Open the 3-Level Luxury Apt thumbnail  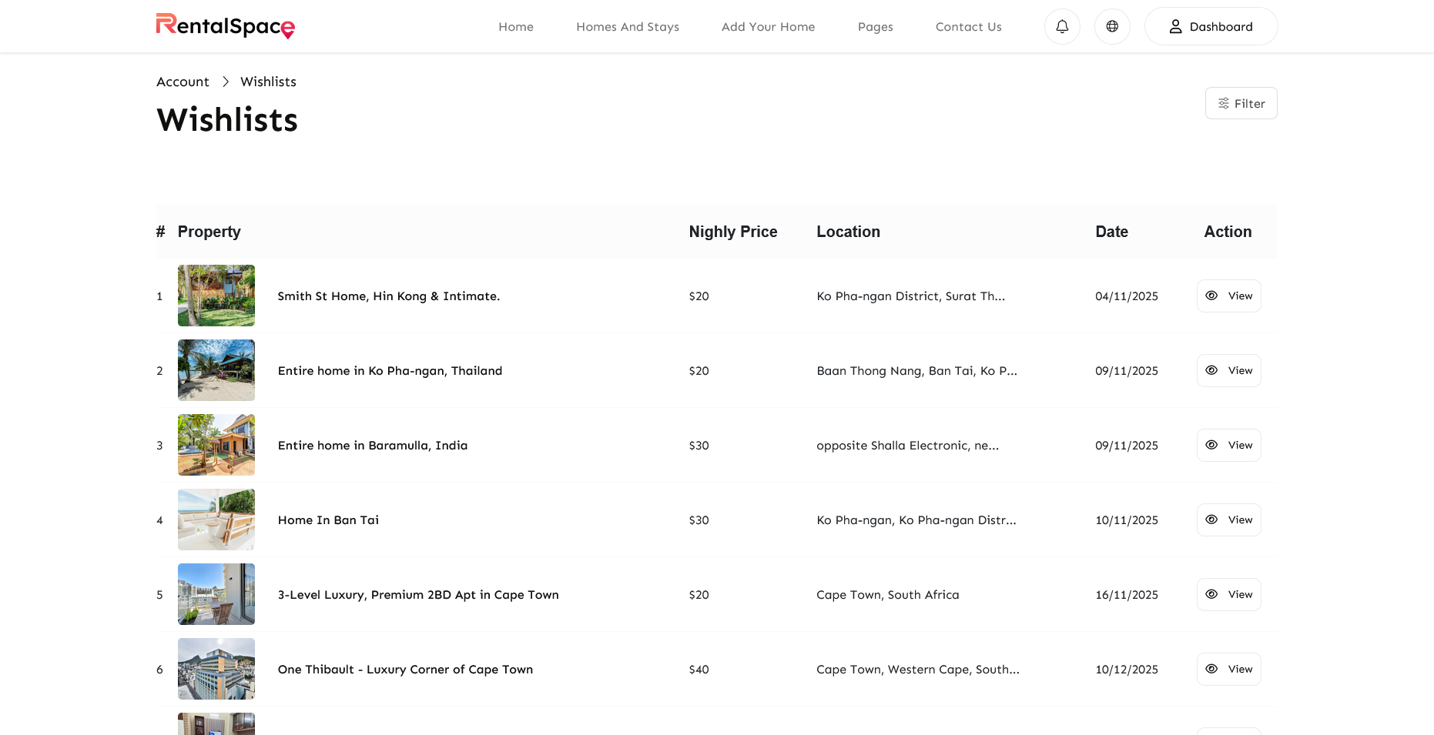tap(216, 594)
